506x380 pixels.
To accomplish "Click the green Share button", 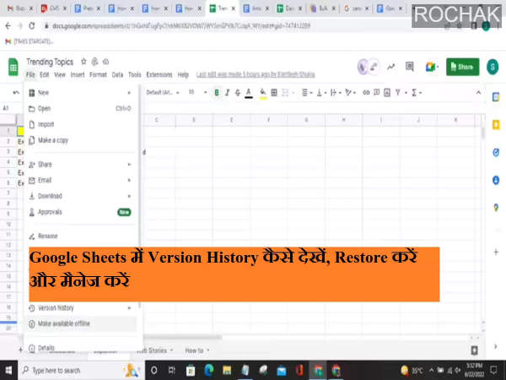I will coord(462,68).
